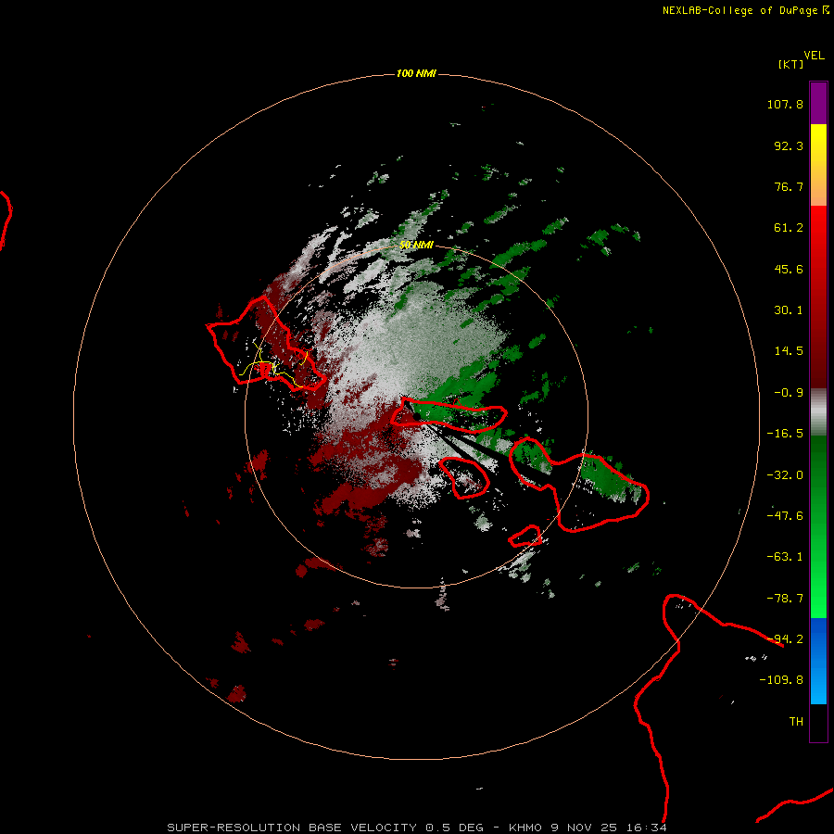
Task: Click the -109.8 legend value
Action: point(781,680)
